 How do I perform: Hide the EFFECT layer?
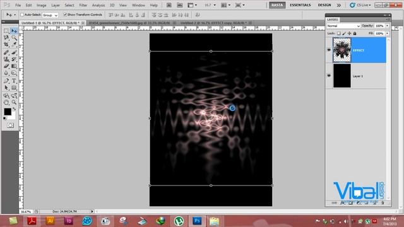pos(329,50)
